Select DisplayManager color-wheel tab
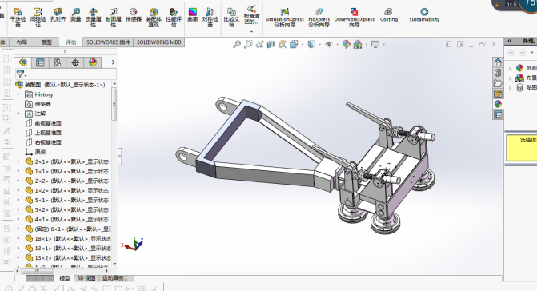Screen dimensions: 537x291 pyautogui.click(x=93, y=62)
